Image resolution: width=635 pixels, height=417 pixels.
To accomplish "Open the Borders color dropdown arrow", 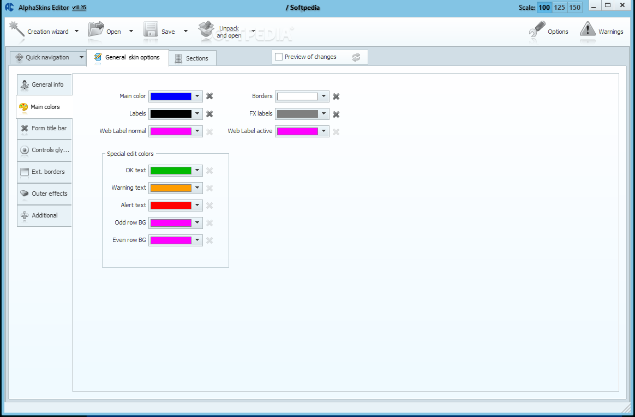I will pyautogui.click(x=324, y=96).
